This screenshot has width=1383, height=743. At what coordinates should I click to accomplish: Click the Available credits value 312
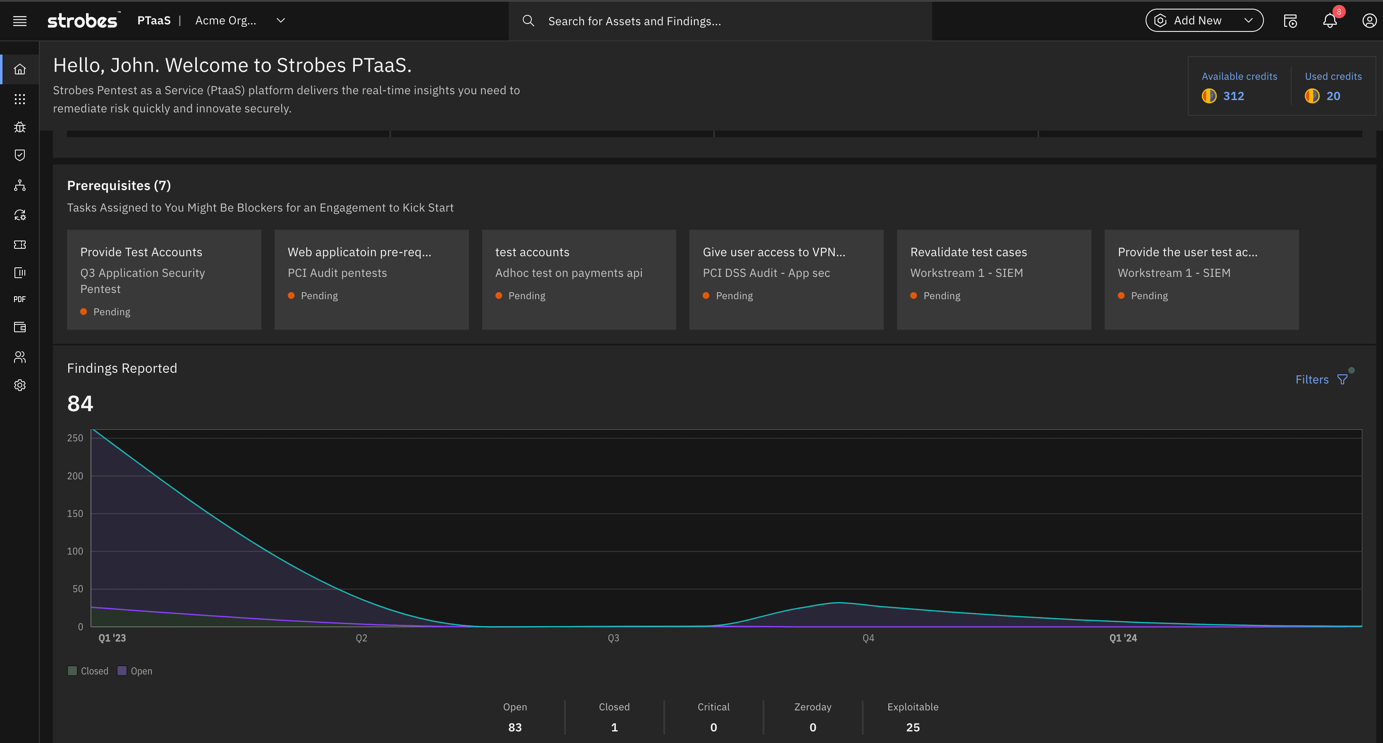(x=1233, y=96)
